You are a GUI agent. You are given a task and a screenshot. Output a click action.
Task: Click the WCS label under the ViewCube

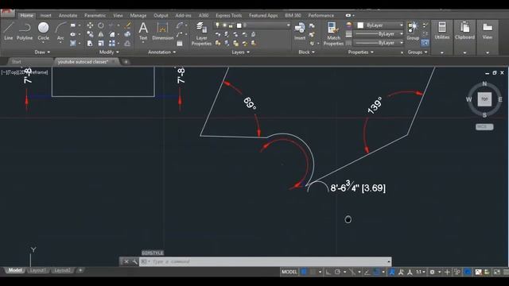[x=484, y=127]
